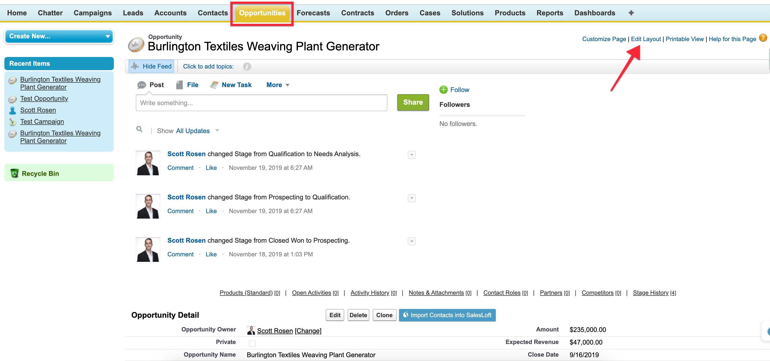Open the Recycle Bin link

pos(40,173)
